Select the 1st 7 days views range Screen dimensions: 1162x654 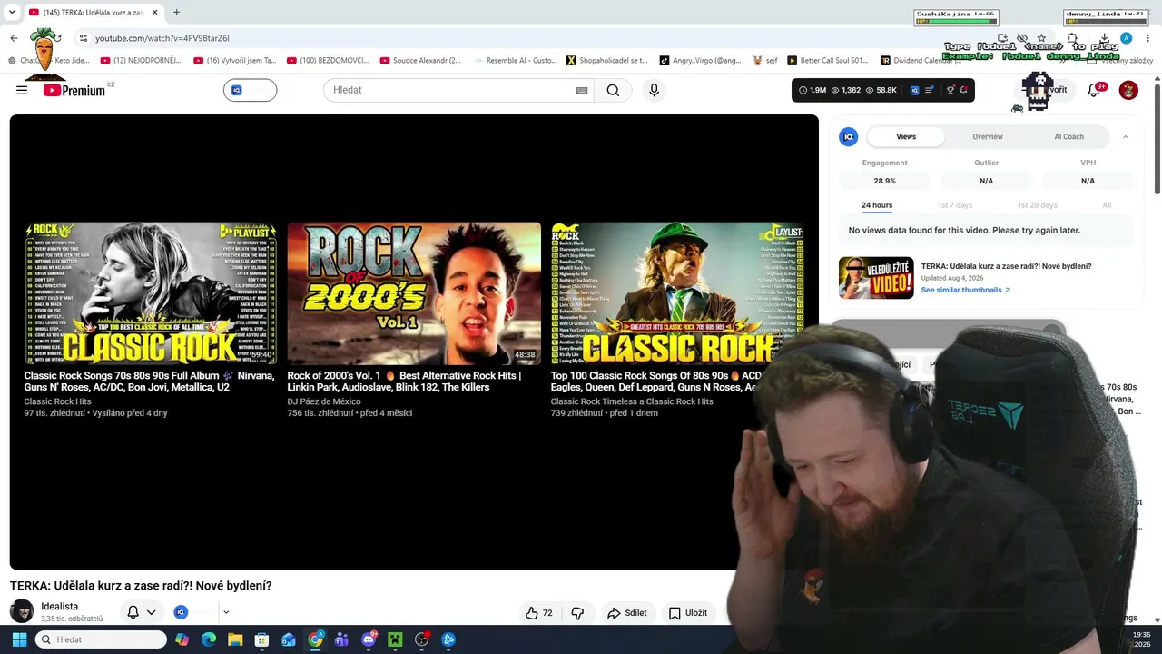point(955,205)
